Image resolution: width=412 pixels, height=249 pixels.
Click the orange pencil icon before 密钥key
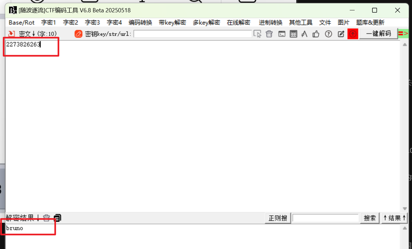click(78, 34)
